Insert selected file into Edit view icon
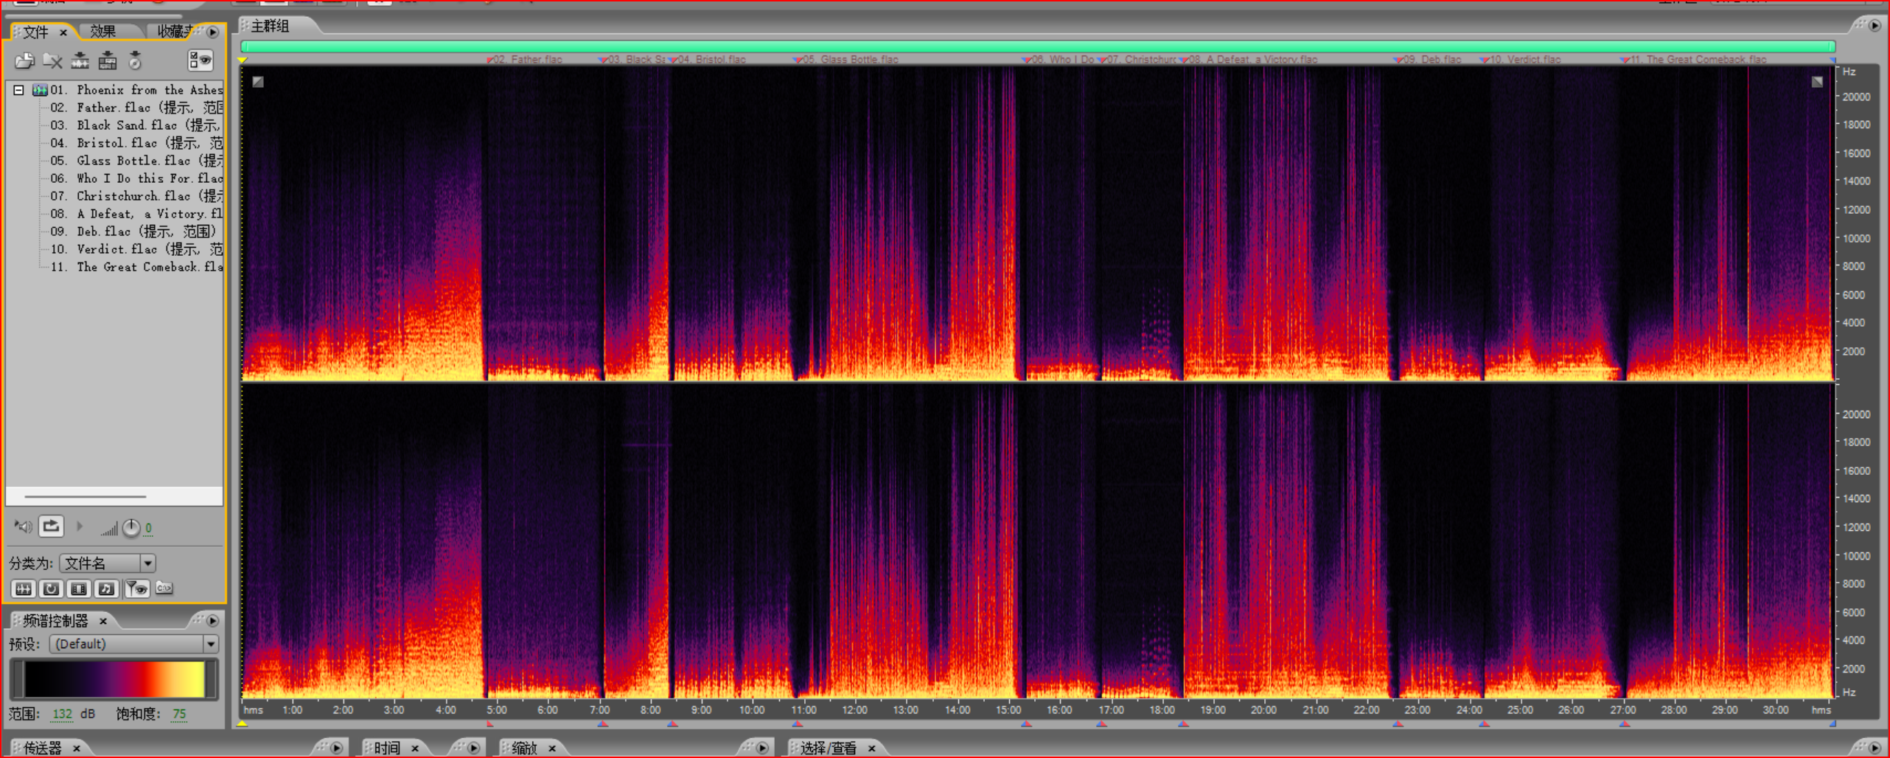 point(80,61)
